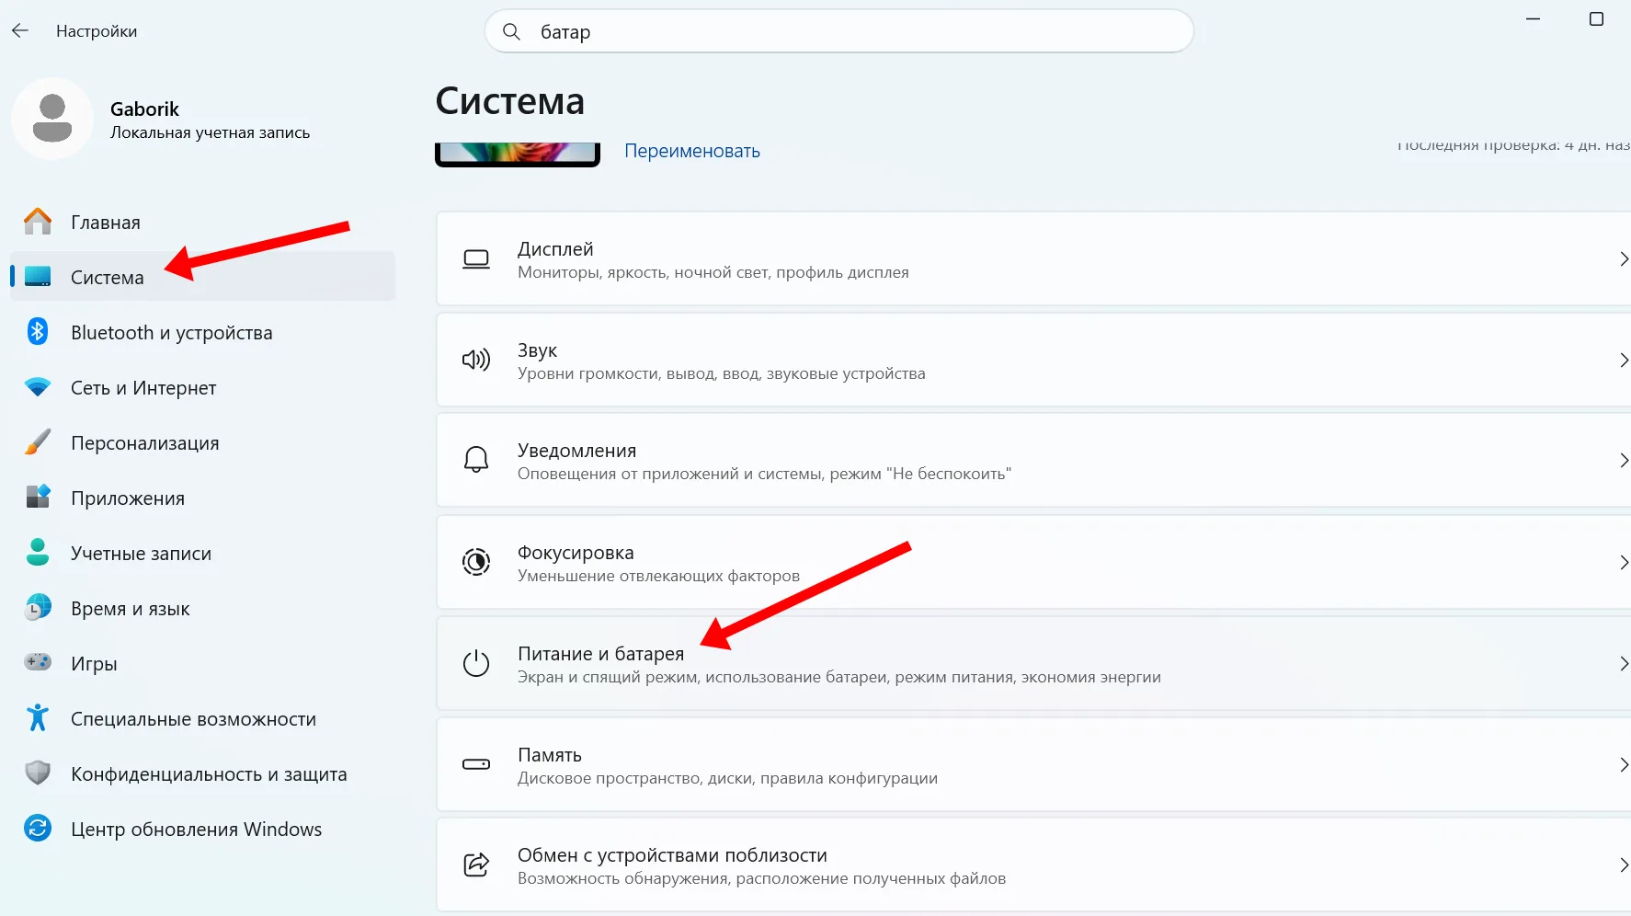This screenshot has width=1631, height=916.
Task: Click the Звук speaker icon
Action: [x=476, y=361]
